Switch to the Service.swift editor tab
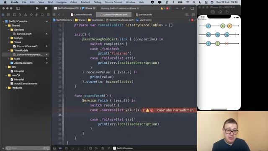The image size is (268, 151). (144, 15)
